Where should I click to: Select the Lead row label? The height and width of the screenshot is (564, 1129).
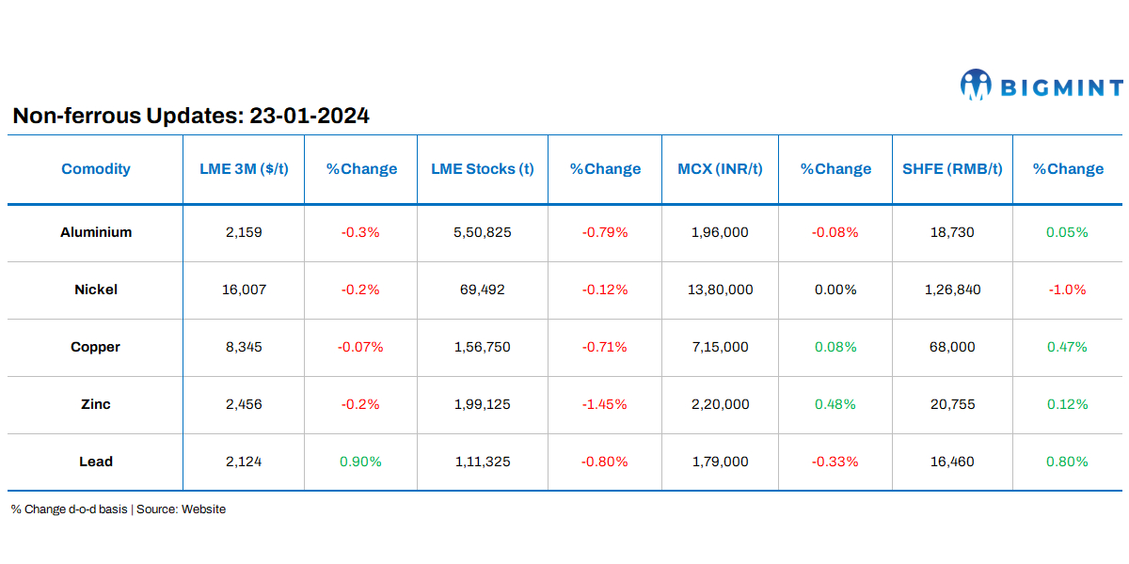pos(96,462)
